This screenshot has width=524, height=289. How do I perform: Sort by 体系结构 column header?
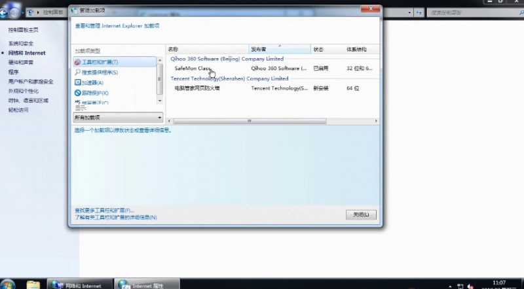(x=362, y=49)
